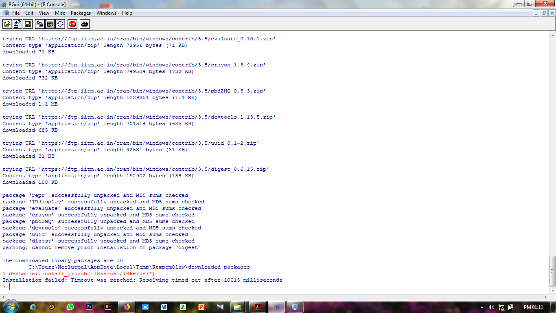Click the Paste toolbar icon
Viewport: 556px width, 313px height.
pyautogui.click(x=49, y=24)
